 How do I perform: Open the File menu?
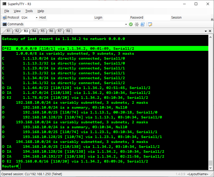[x=6, y=11]
